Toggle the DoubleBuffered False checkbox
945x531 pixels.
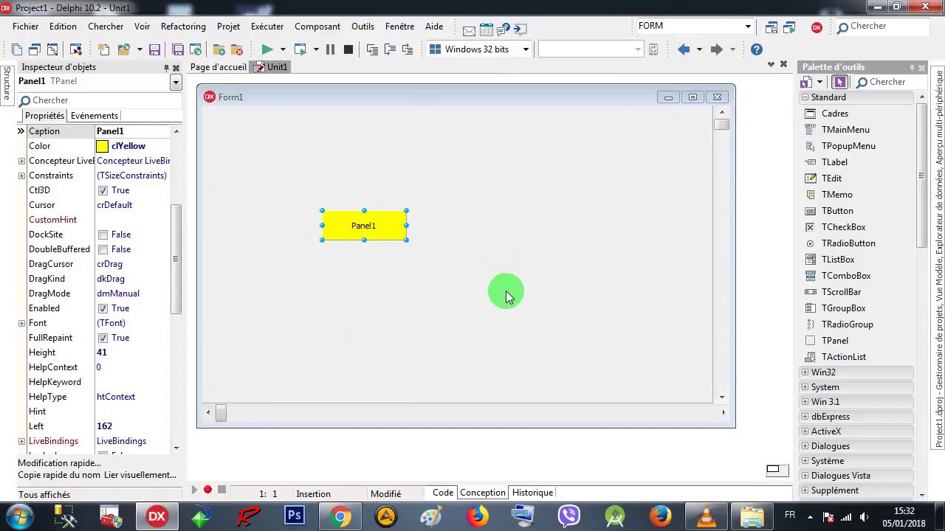click(103, 249)
